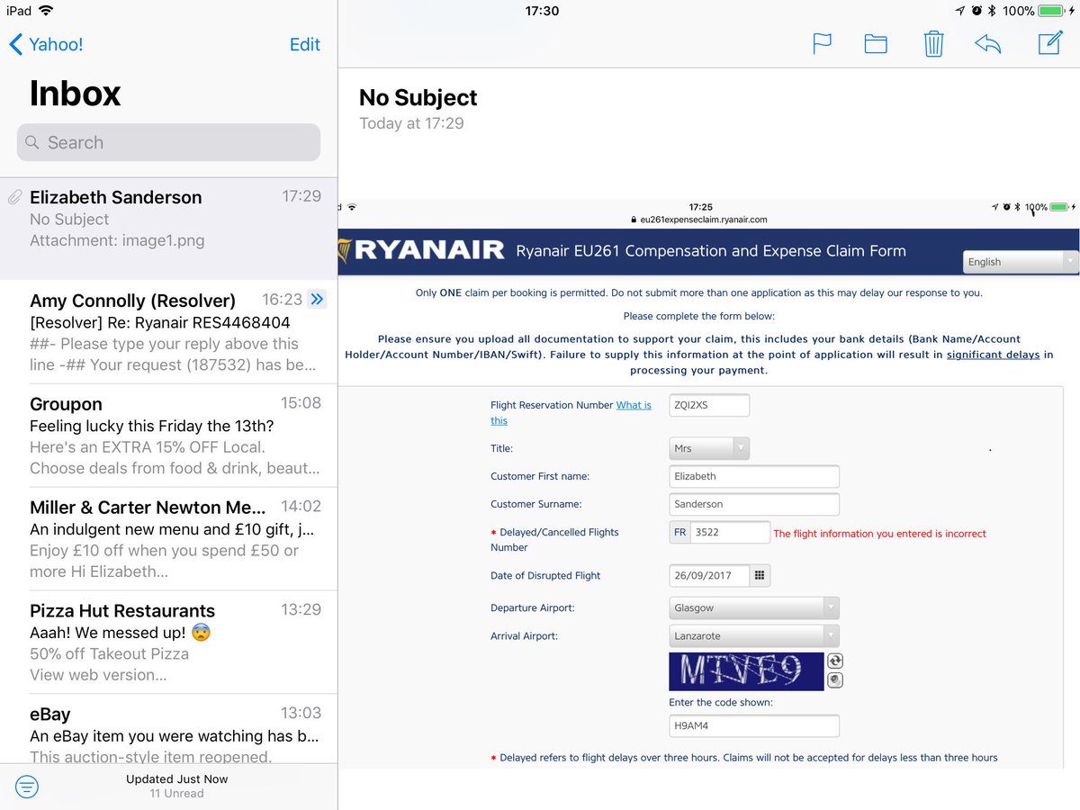Screen dimensions: 1080x810
Task: Tap the 17:30 status bar clock
Action: (x=542, y=11)
